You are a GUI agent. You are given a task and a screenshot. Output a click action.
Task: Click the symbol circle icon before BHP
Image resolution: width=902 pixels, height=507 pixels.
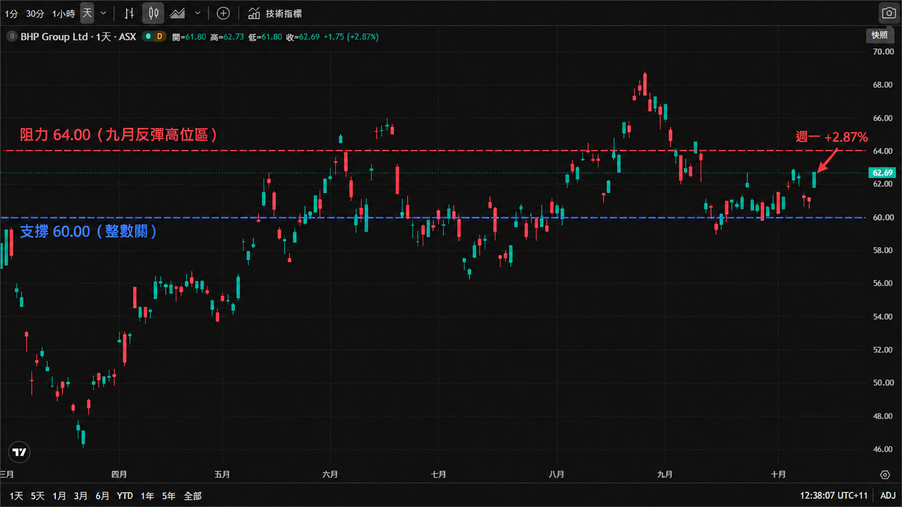pyautogui.click(x=12, y=37)
